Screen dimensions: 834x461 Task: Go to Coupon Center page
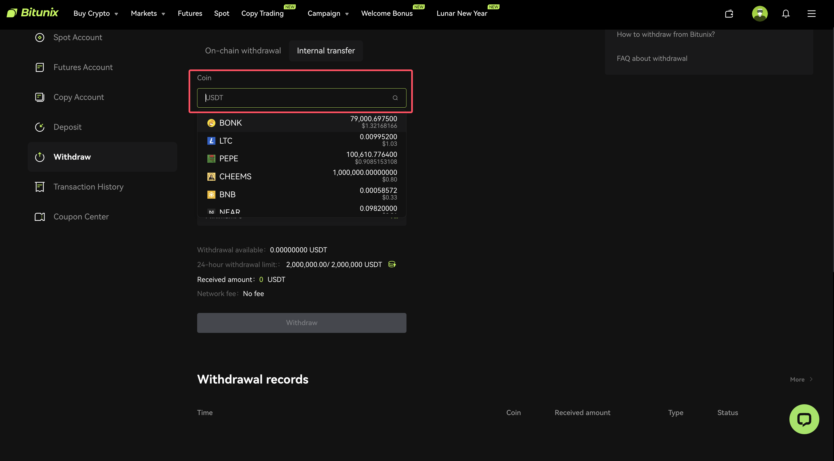click(x=81, y=217)
